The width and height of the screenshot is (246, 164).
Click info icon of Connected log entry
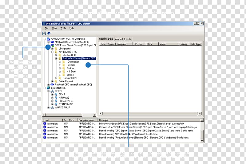click(x=45, y=127)
